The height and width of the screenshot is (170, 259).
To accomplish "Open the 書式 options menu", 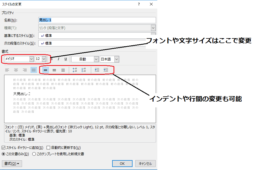I will click(12, 163).
